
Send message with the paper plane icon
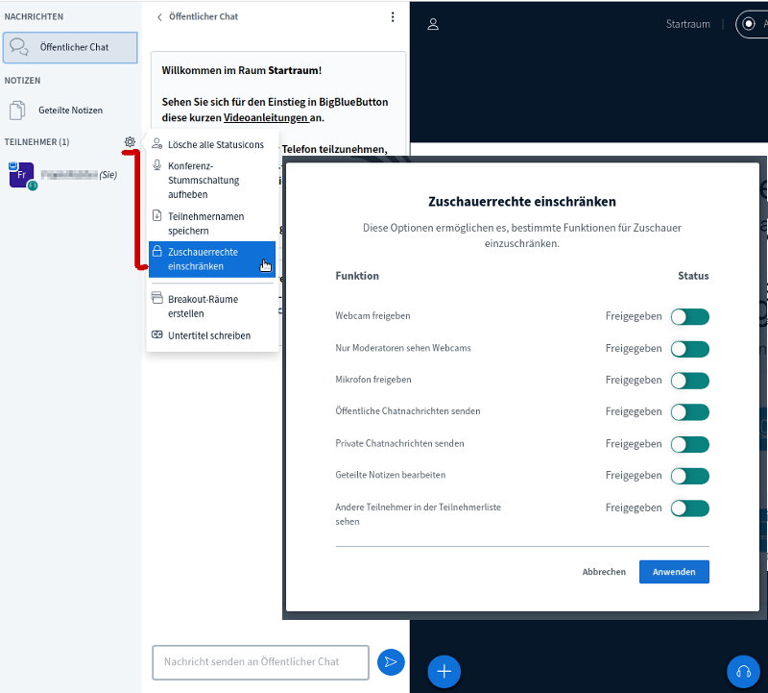coord(391,661)
